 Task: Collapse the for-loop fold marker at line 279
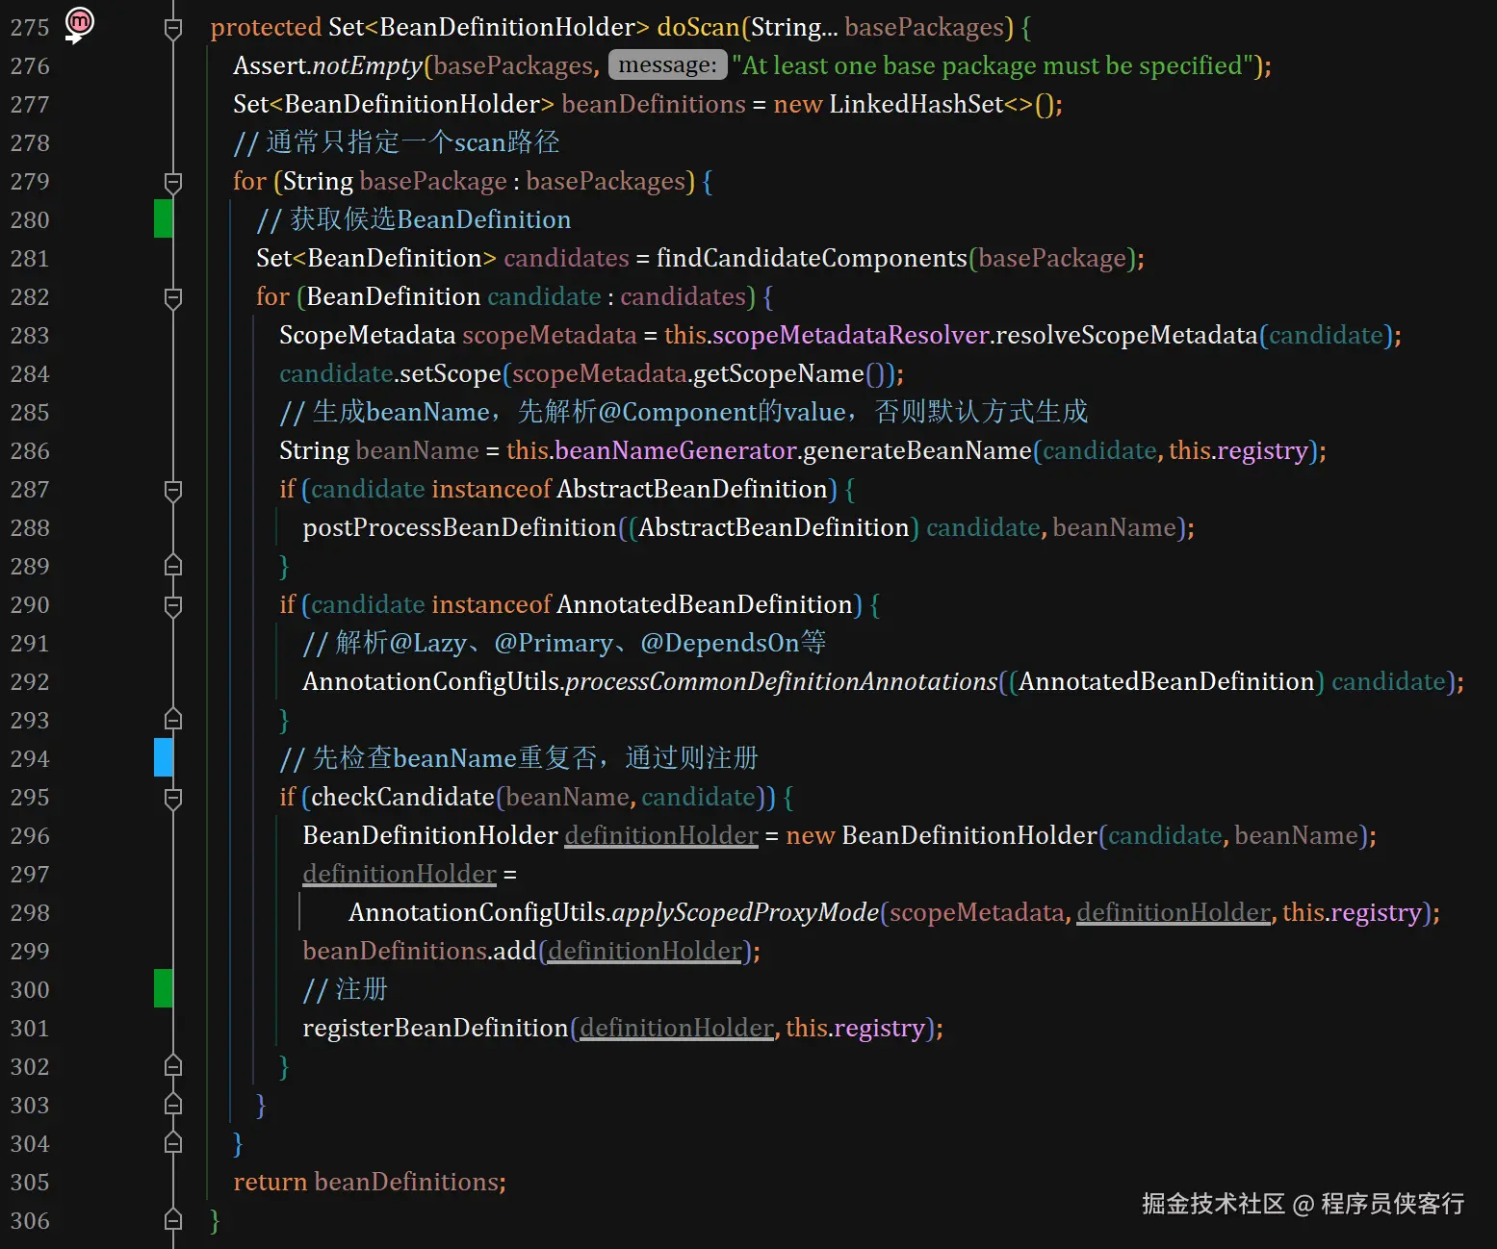[173, 183]
